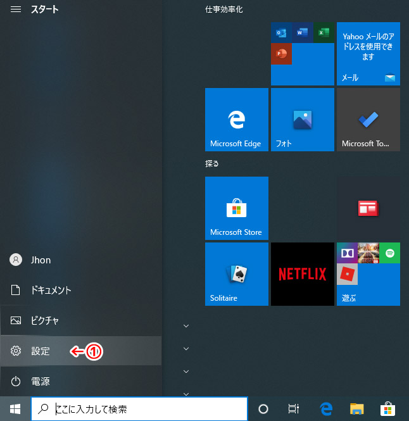Open Microsoft Store from the taskbar
This screenshot has width=409, height=421.
pos(387,408)
